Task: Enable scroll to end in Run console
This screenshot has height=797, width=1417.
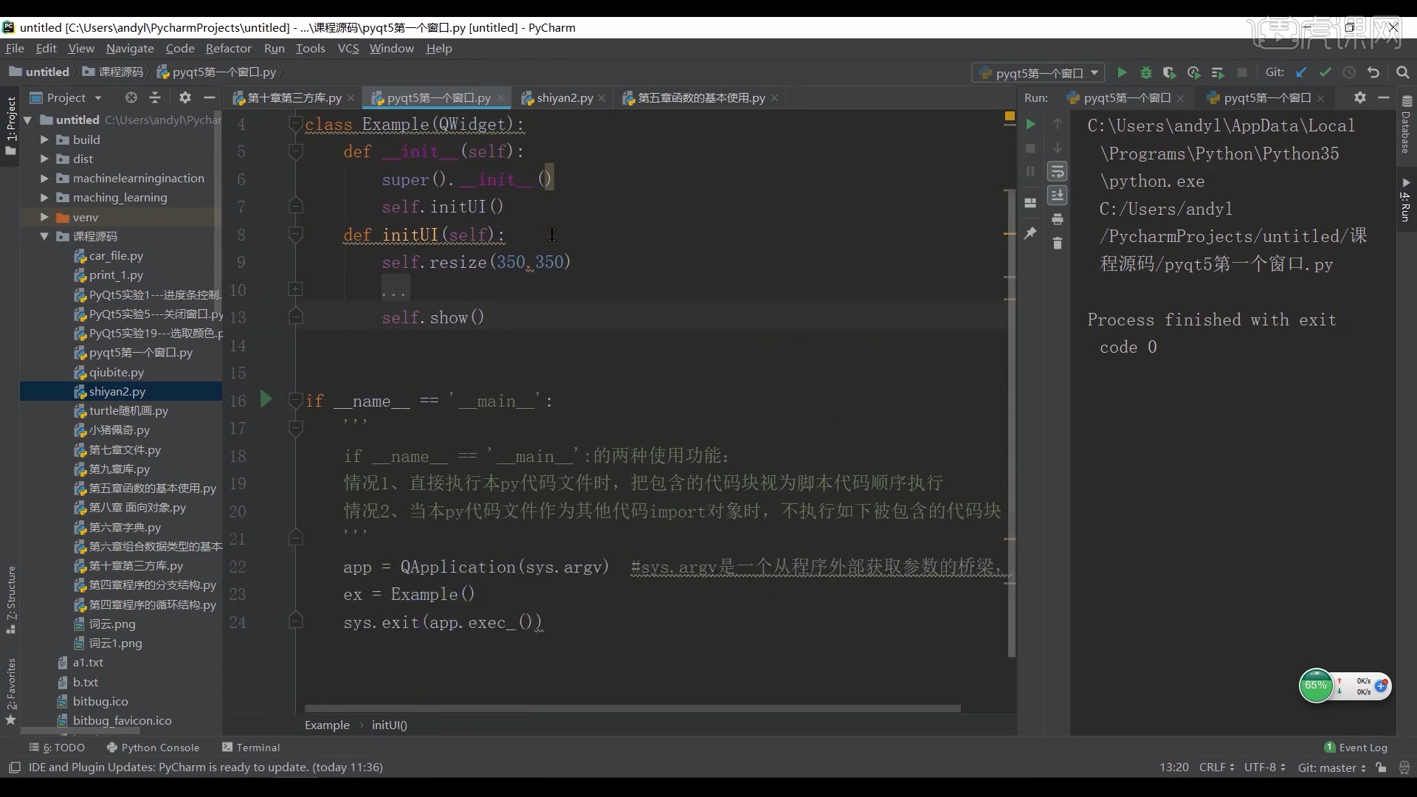Action: coord(1058,195)
